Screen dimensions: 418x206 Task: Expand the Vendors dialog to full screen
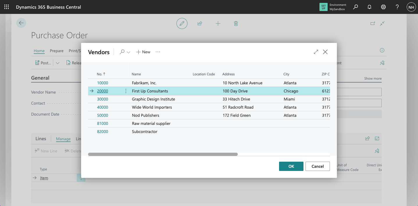[x=316, y=52]
